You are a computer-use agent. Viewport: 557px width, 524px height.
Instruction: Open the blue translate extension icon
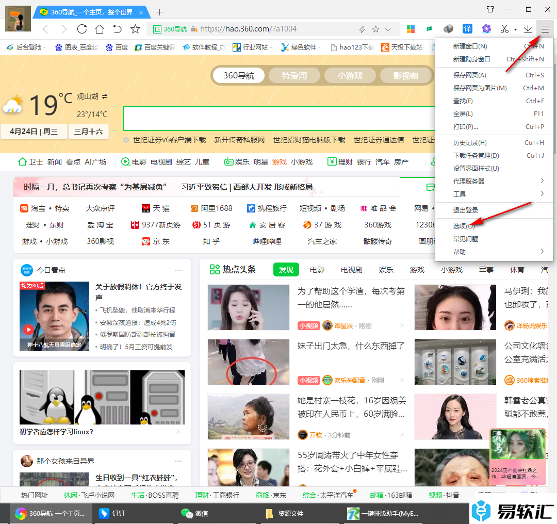[x=467, y=29]
